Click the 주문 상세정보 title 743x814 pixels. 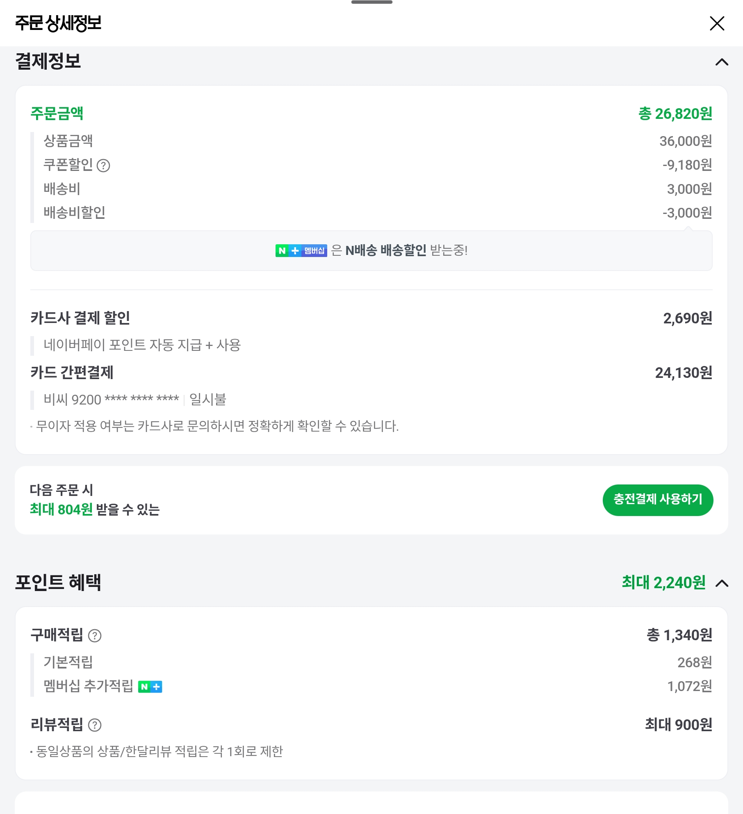pyautogui.click(x=58, y=23)
